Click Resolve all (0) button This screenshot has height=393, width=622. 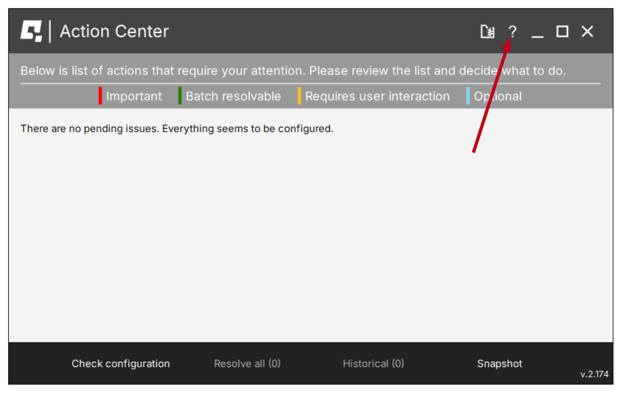point(247,363)
